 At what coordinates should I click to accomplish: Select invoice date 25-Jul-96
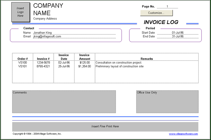[64, 66]
